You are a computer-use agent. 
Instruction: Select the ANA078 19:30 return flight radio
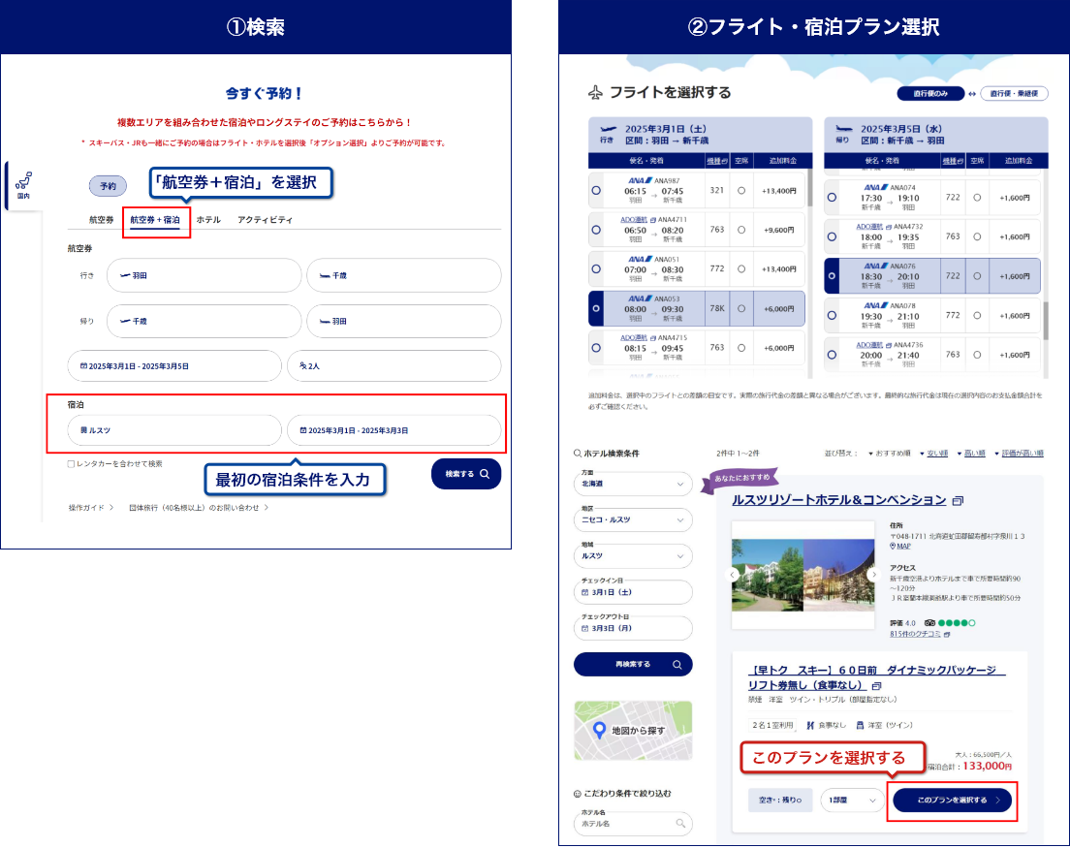(x=832, y=315)
